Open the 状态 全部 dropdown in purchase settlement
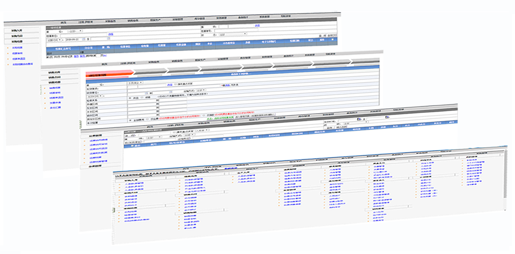Viewport: 515px width, 254px height. point(232,34)
